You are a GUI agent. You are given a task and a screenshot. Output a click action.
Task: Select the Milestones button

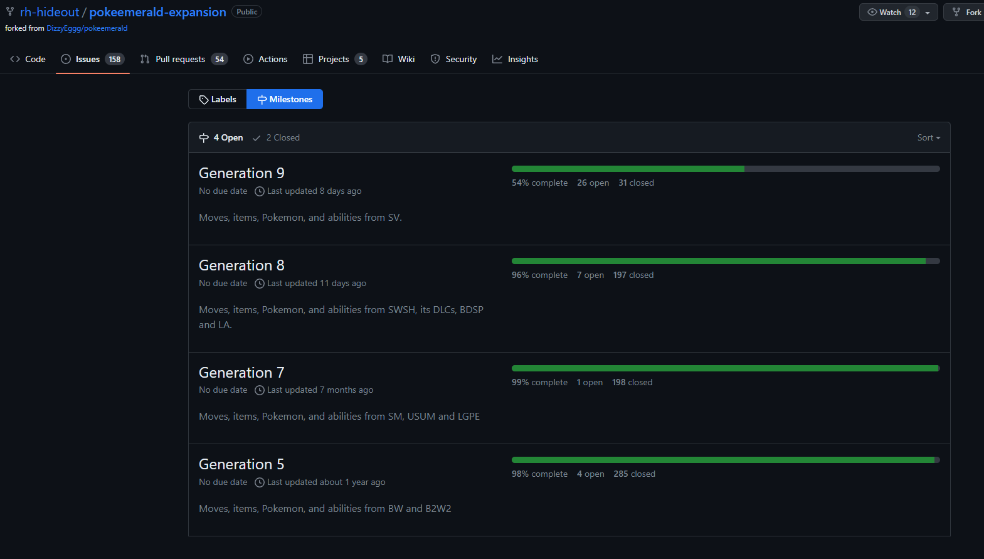[285, 99]
